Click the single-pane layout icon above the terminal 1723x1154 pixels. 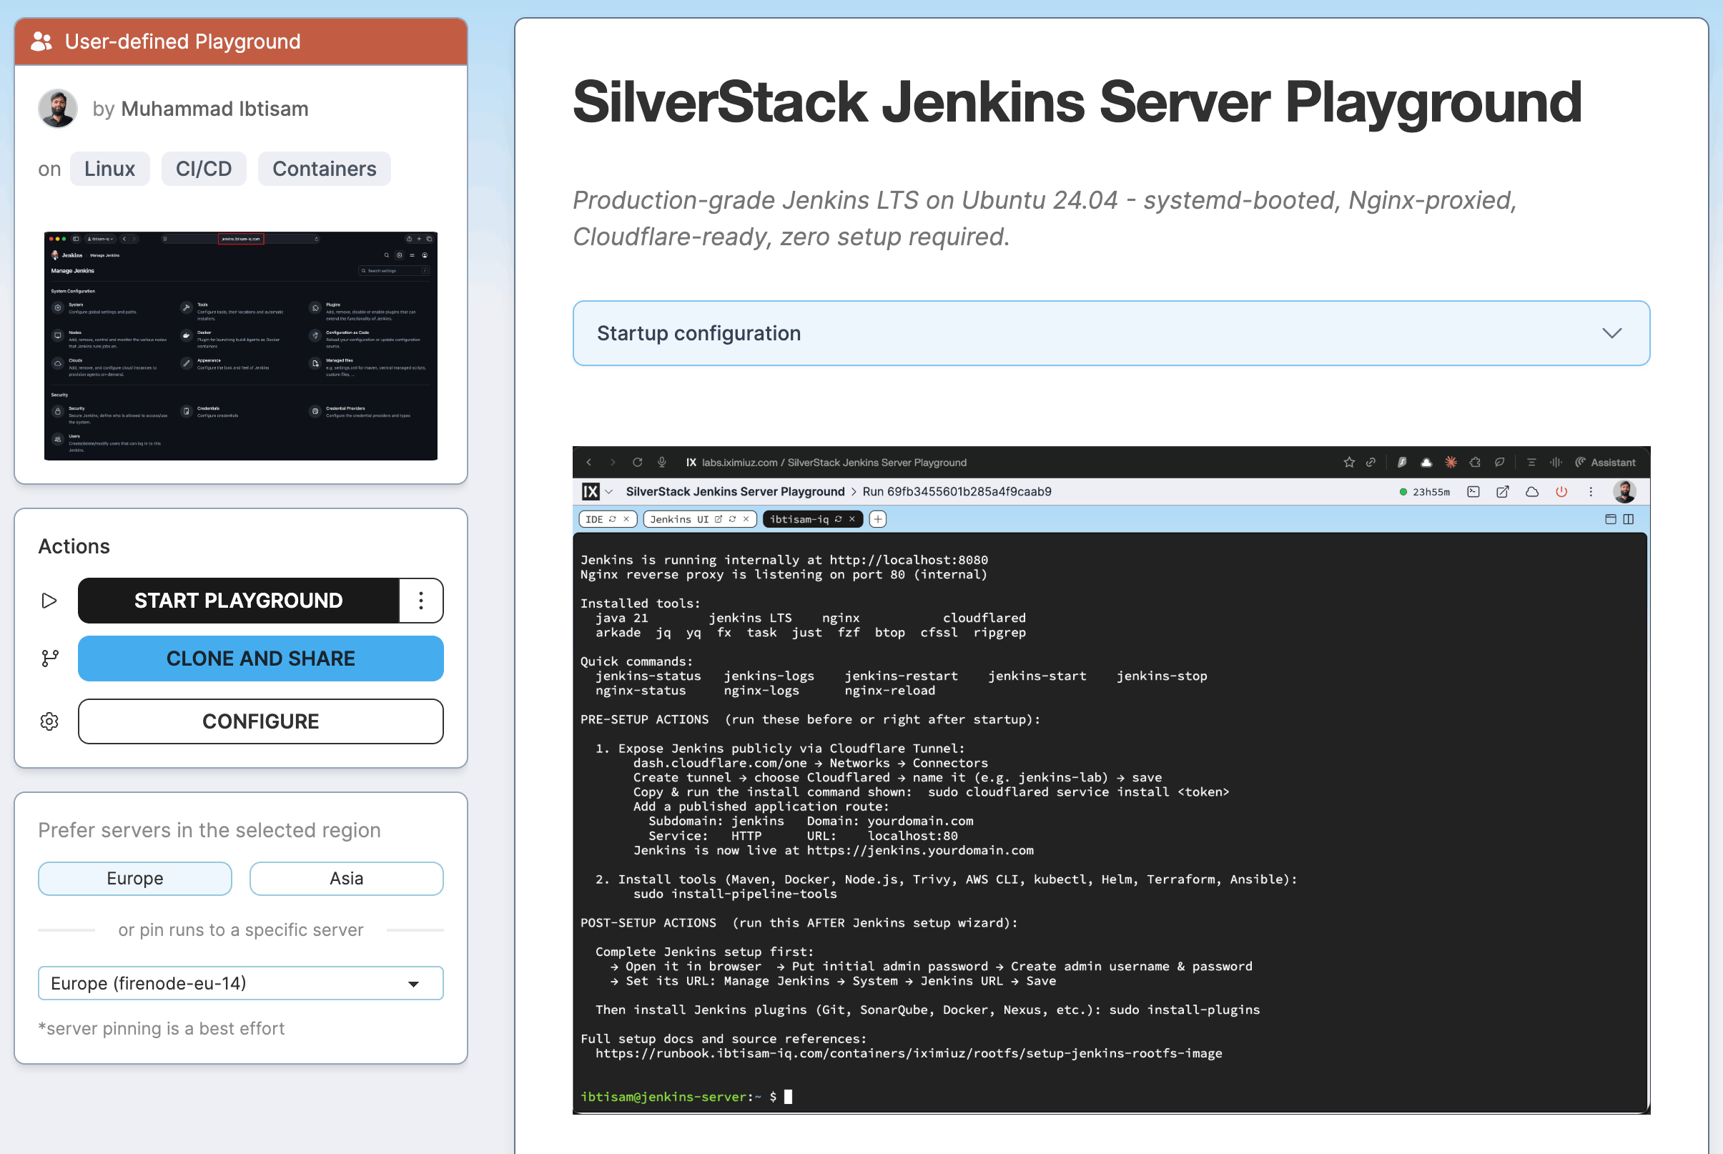tap(1611, 520)
